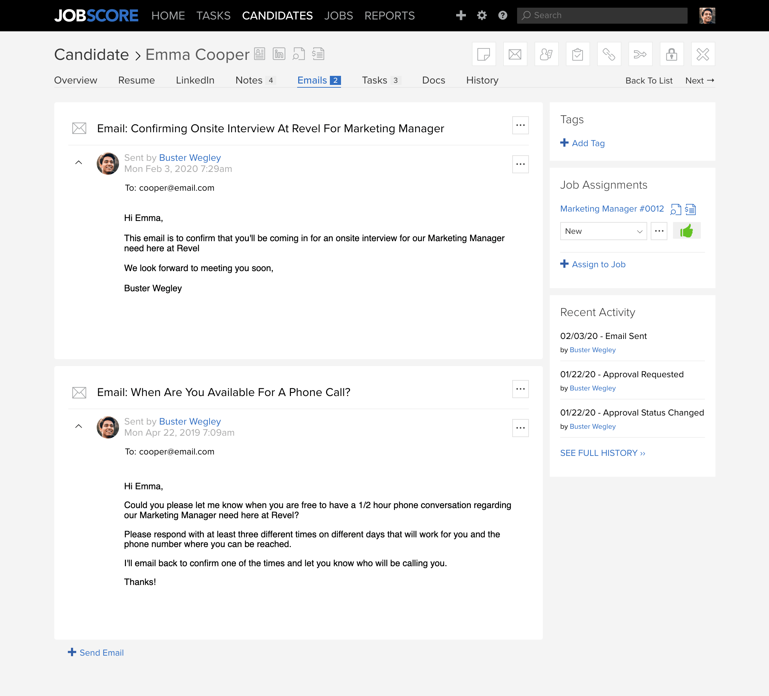Go to CANDIDATES in navigation
This screenshot has height=696, width=769.
pyautogui.click(x=277, y=16)
